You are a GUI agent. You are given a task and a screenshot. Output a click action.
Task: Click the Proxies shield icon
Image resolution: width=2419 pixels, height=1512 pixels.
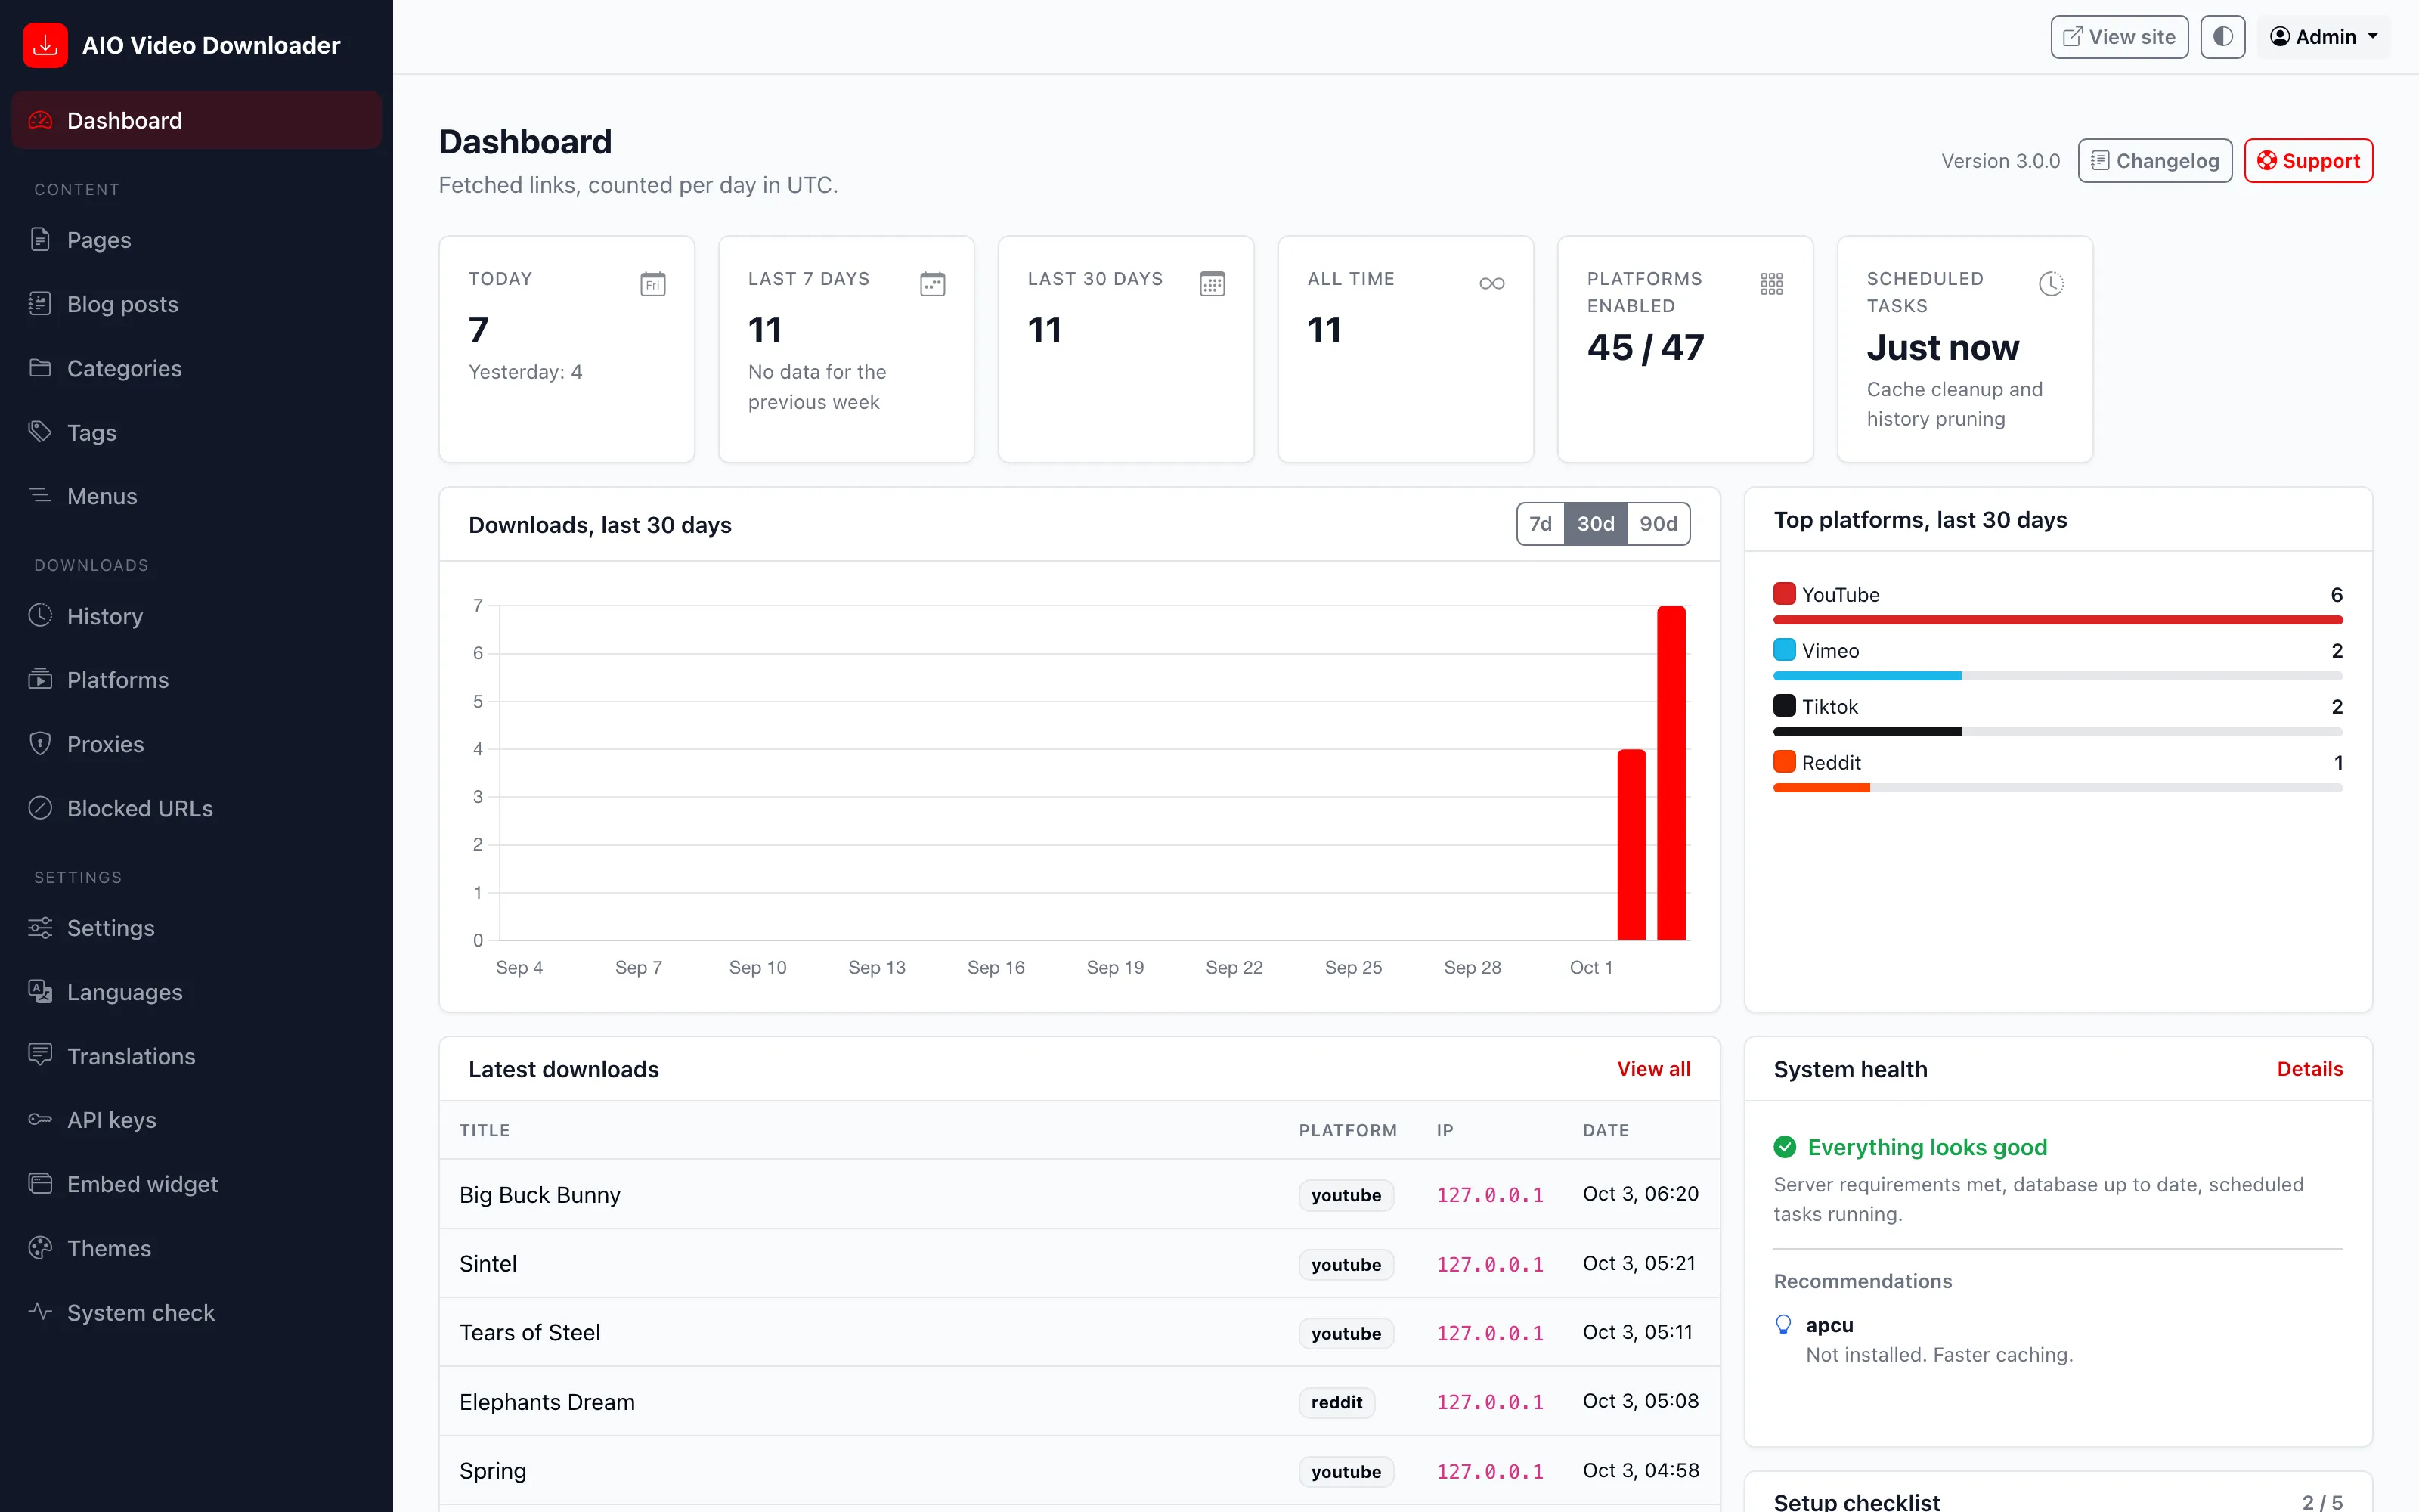click(x=40, y=743)
